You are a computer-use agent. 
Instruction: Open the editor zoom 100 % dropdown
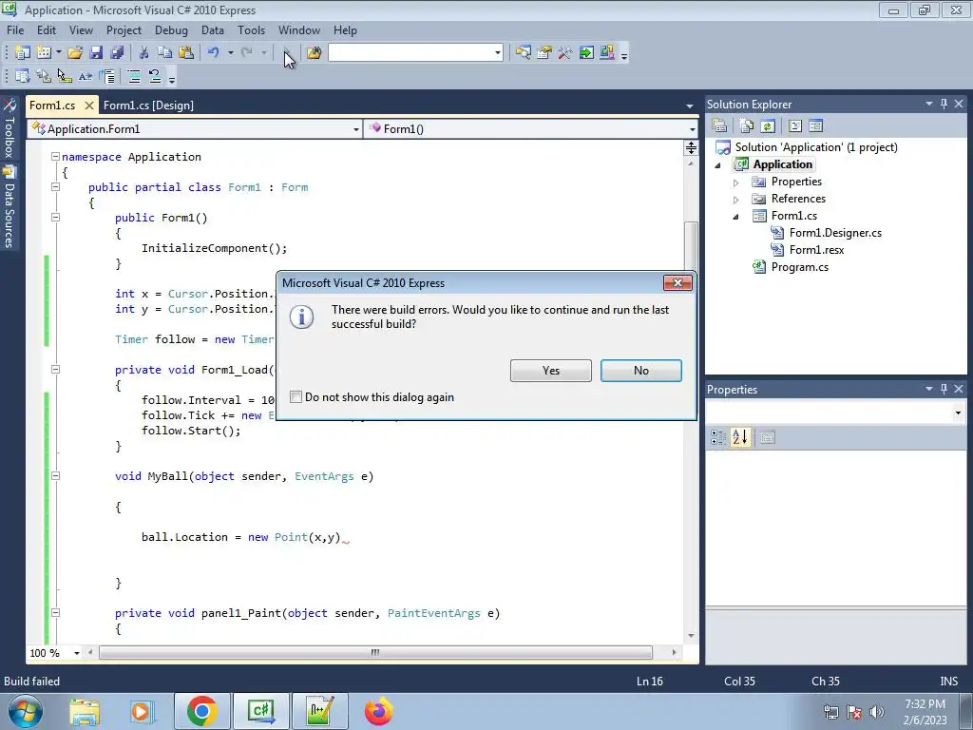(76, 653)
